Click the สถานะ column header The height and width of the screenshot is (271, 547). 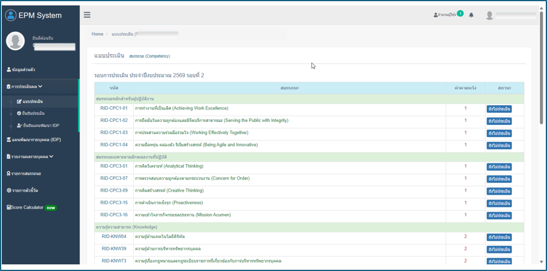504,88
